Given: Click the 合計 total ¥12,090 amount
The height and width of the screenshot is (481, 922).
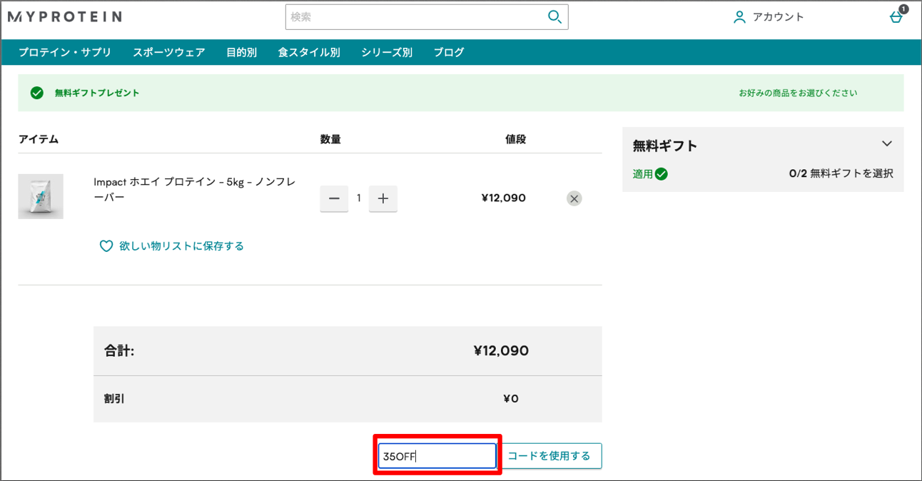Looking at the screenshot, I should [x=501, y=351].
